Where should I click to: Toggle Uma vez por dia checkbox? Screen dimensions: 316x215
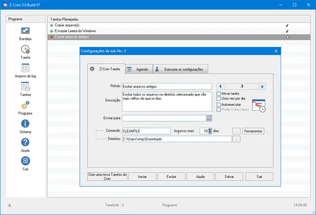coord(218,99)
